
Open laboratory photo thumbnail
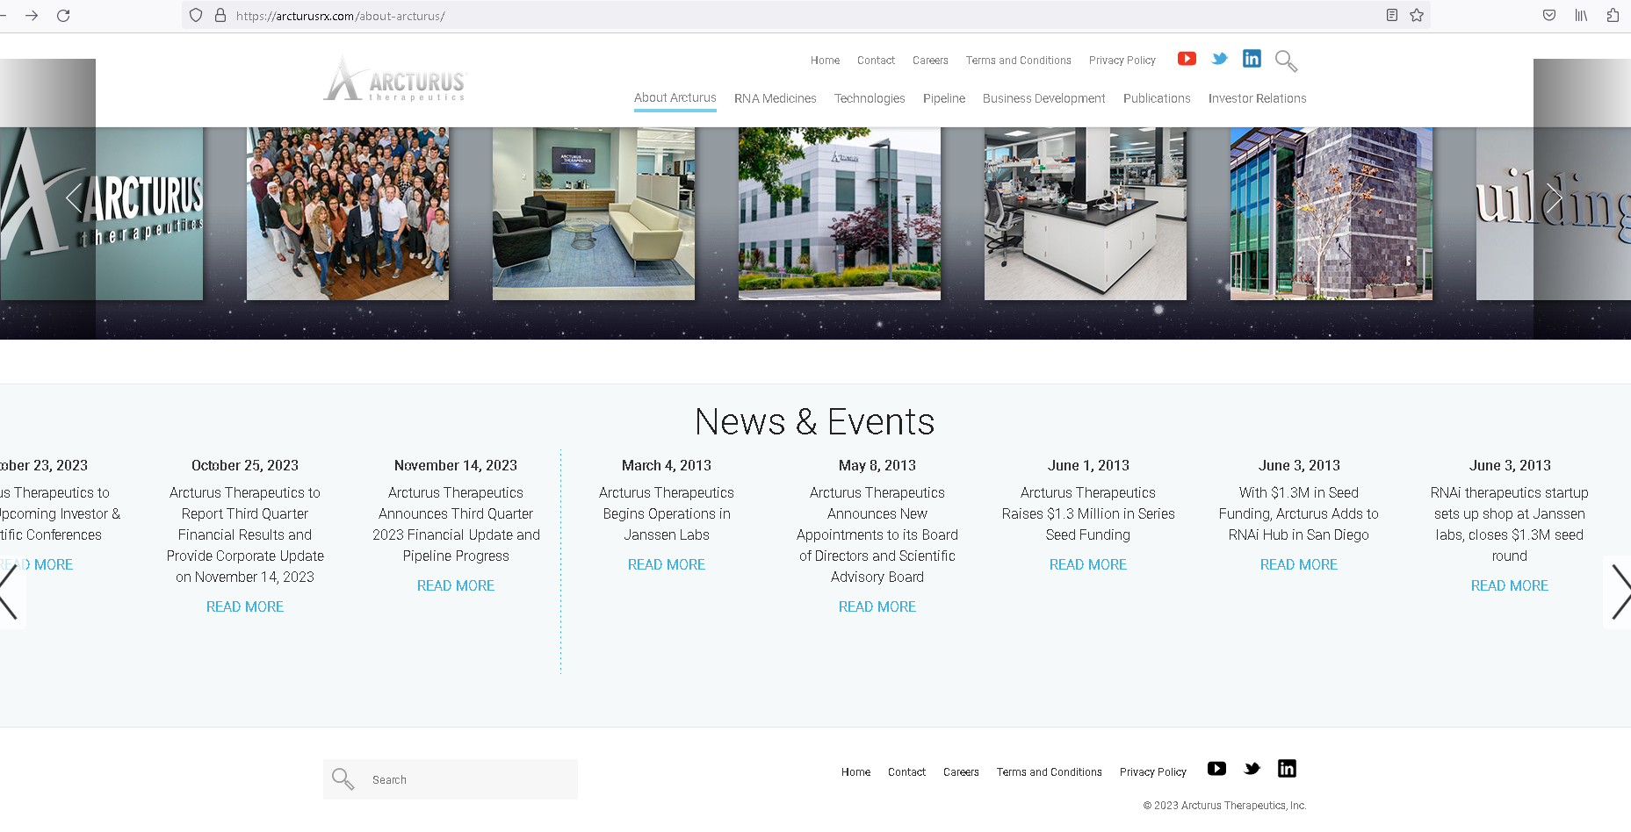tap(1086, 213)
